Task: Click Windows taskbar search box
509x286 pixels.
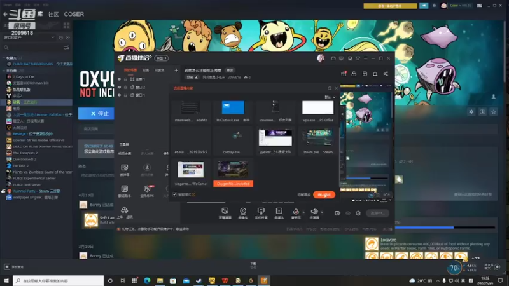Action: (x=59, y=280)
